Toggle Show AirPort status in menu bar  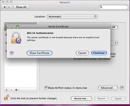pyautogui.click(x=46, y=88)
